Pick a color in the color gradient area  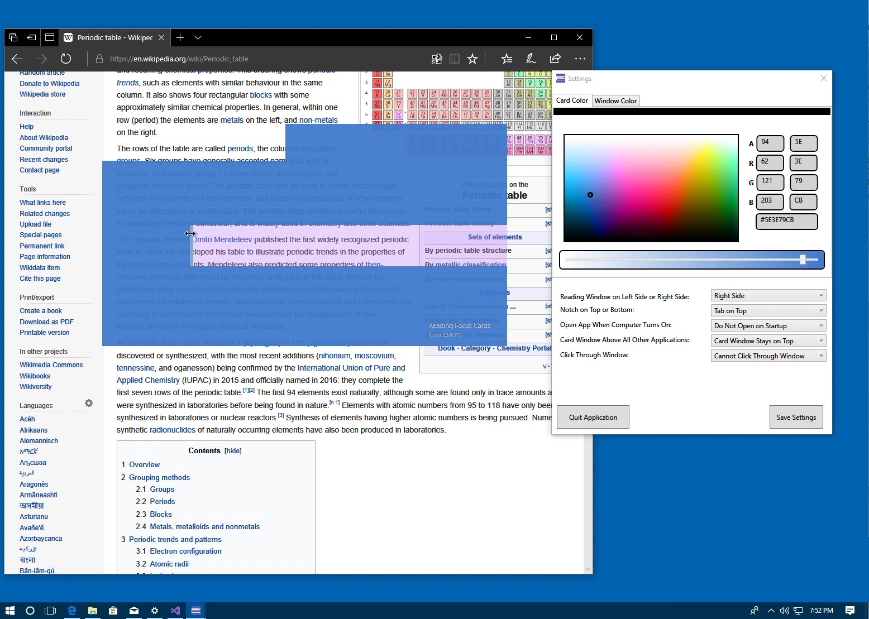pyautogui.click(x=651, y=188)
